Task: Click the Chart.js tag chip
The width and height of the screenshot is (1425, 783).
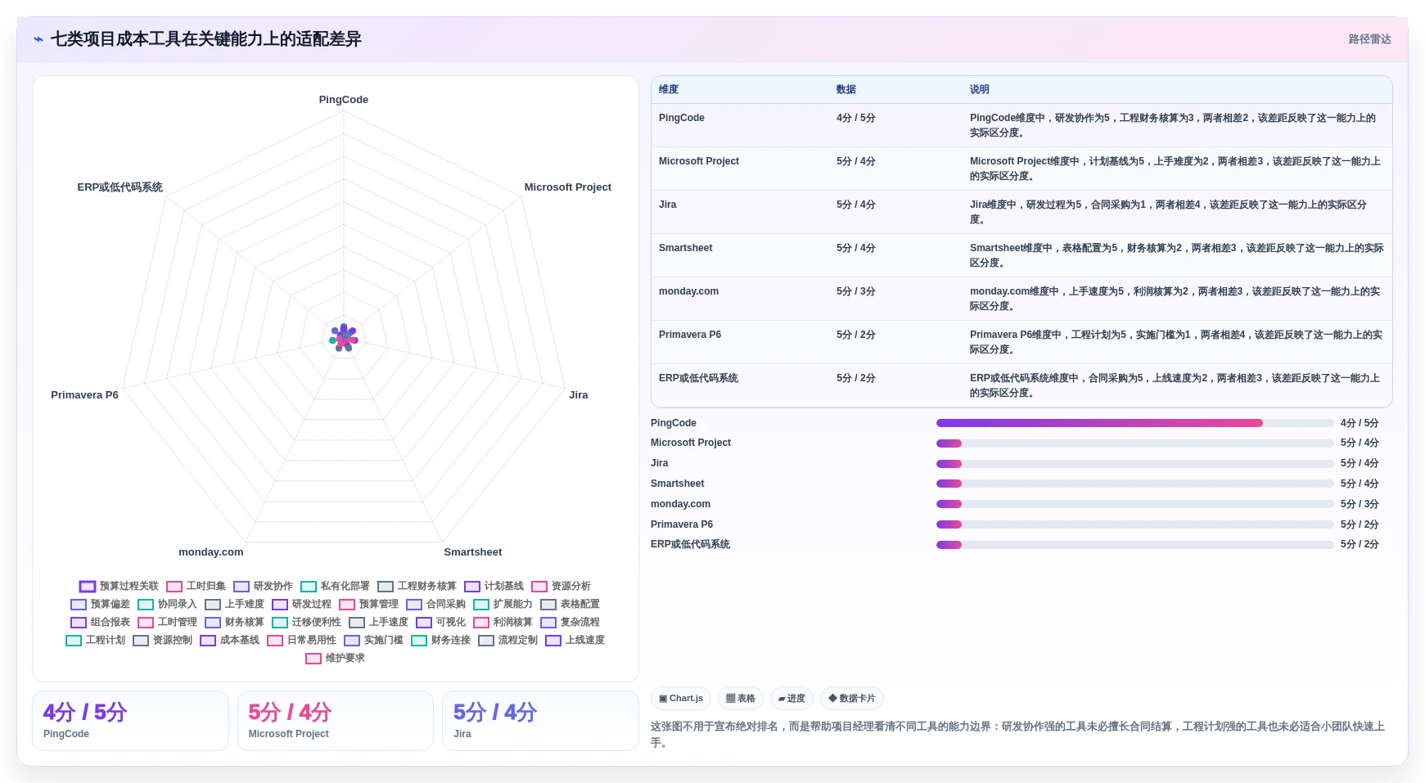Action: (x=681, y=698)
